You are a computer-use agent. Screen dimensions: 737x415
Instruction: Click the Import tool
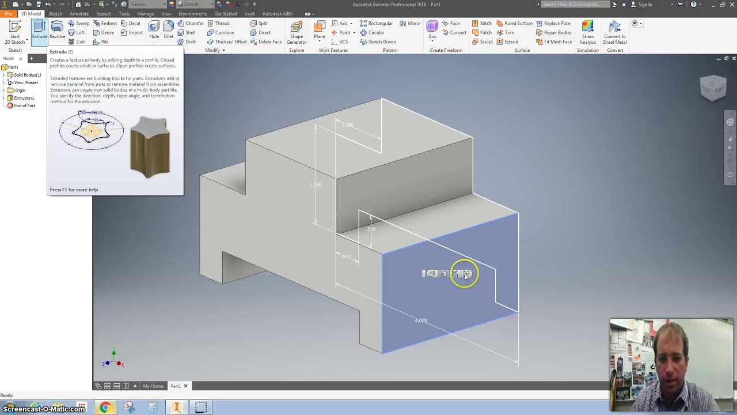[x=132, y=33]
